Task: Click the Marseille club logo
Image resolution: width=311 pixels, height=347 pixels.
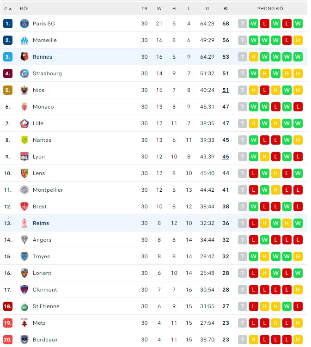Action: tap(24, 40)
